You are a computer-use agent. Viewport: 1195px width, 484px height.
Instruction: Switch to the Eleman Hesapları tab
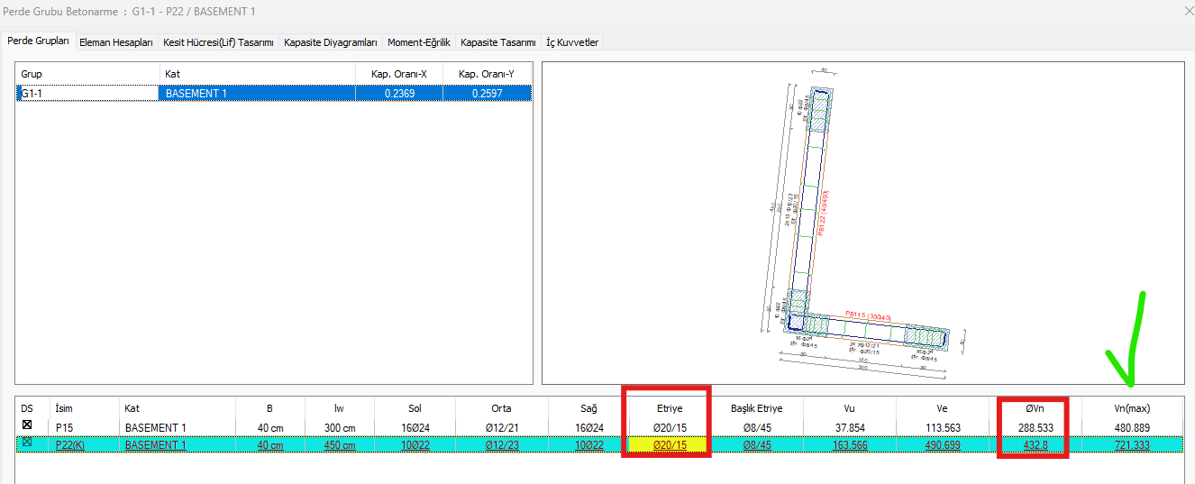coord(115,42)
